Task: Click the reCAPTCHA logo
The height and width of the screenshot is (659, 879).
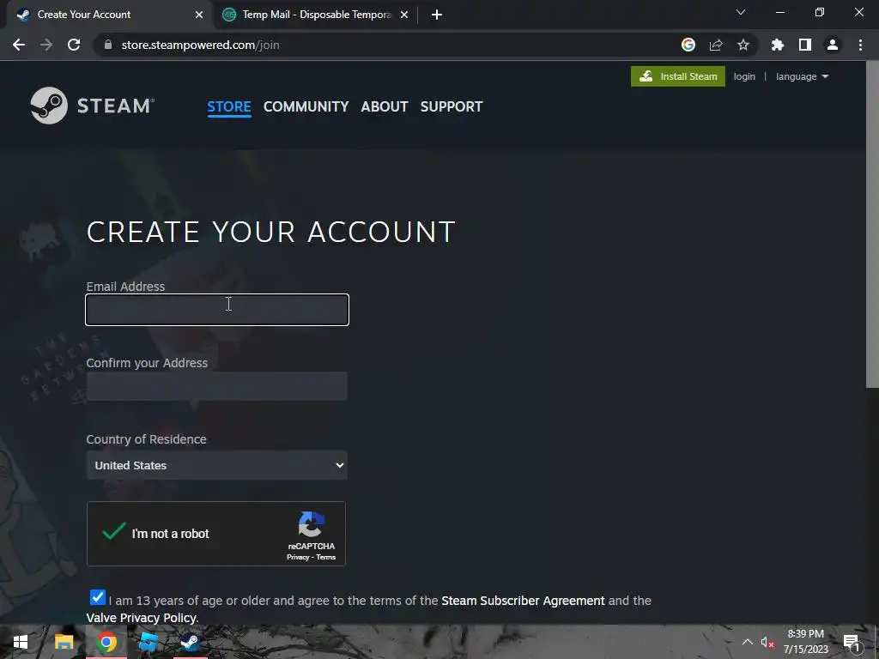Action: (311, 524)
